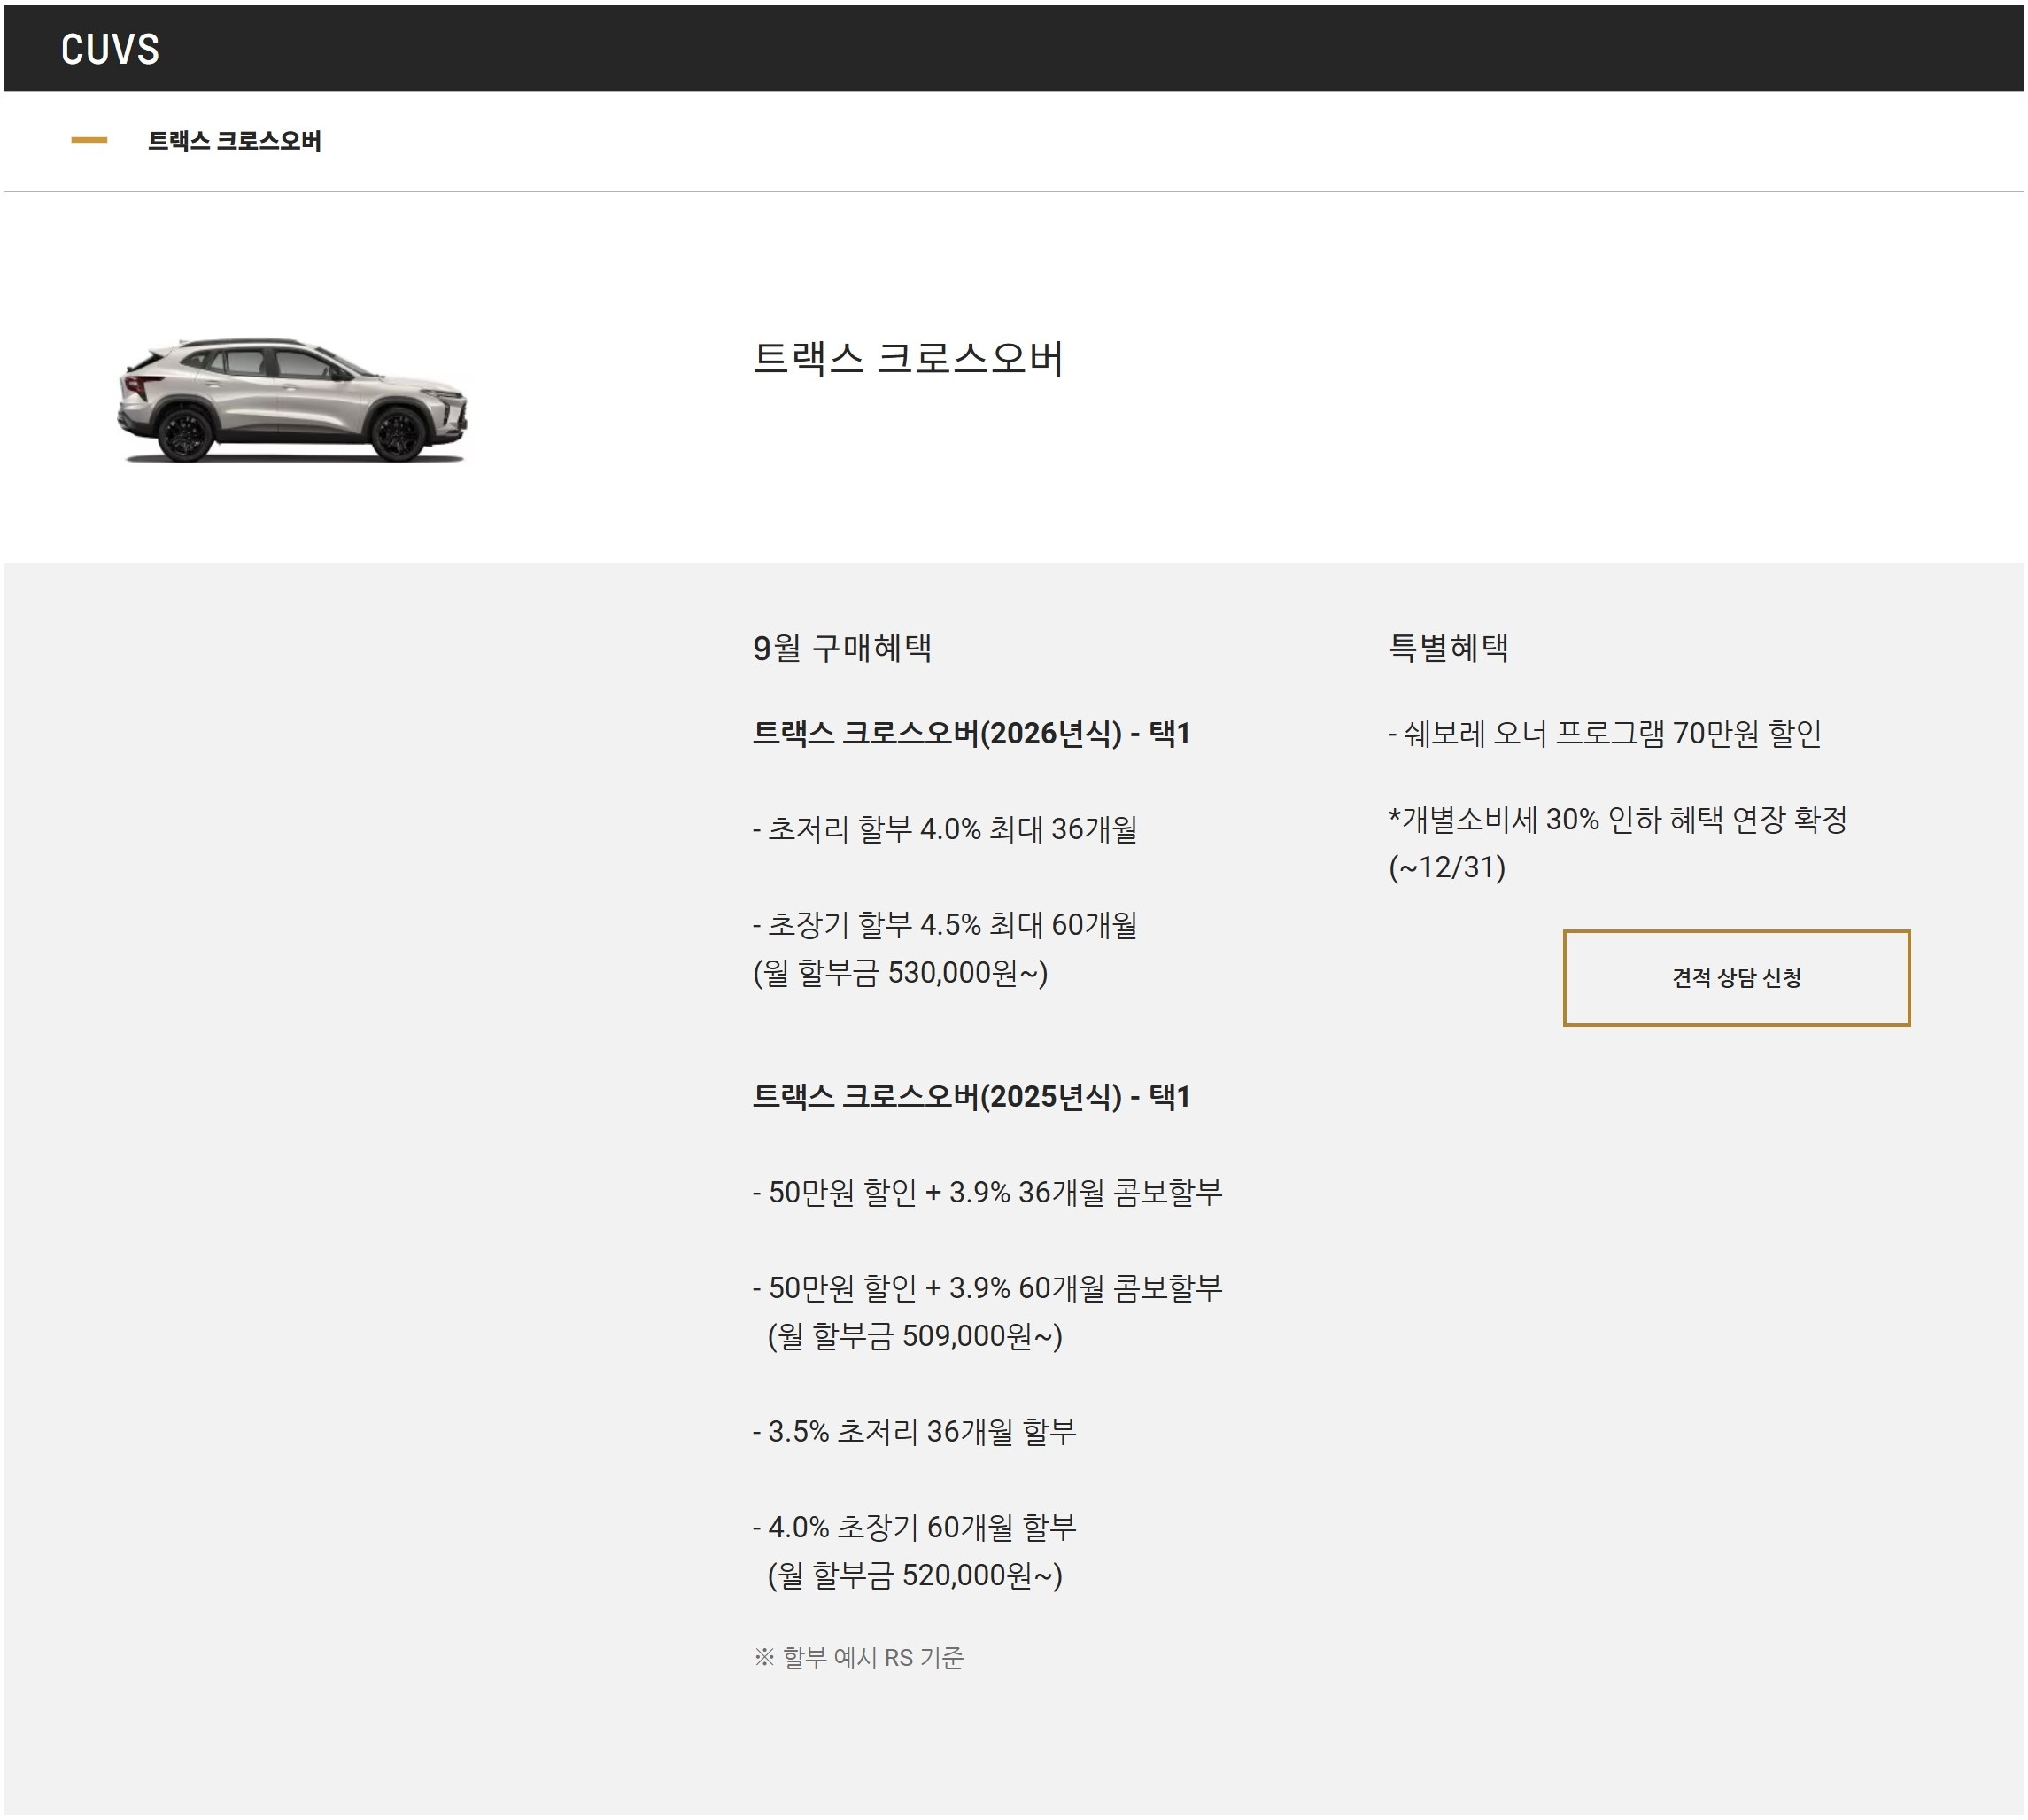Click the 9월 구매혜택 heading
The width and height of the screenshot is (2028, 1820).
[x=841, y=648]
